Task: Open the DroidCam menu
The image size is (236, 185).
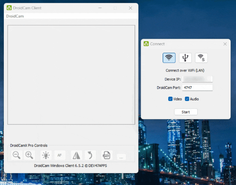Action: tap(15, 16)
